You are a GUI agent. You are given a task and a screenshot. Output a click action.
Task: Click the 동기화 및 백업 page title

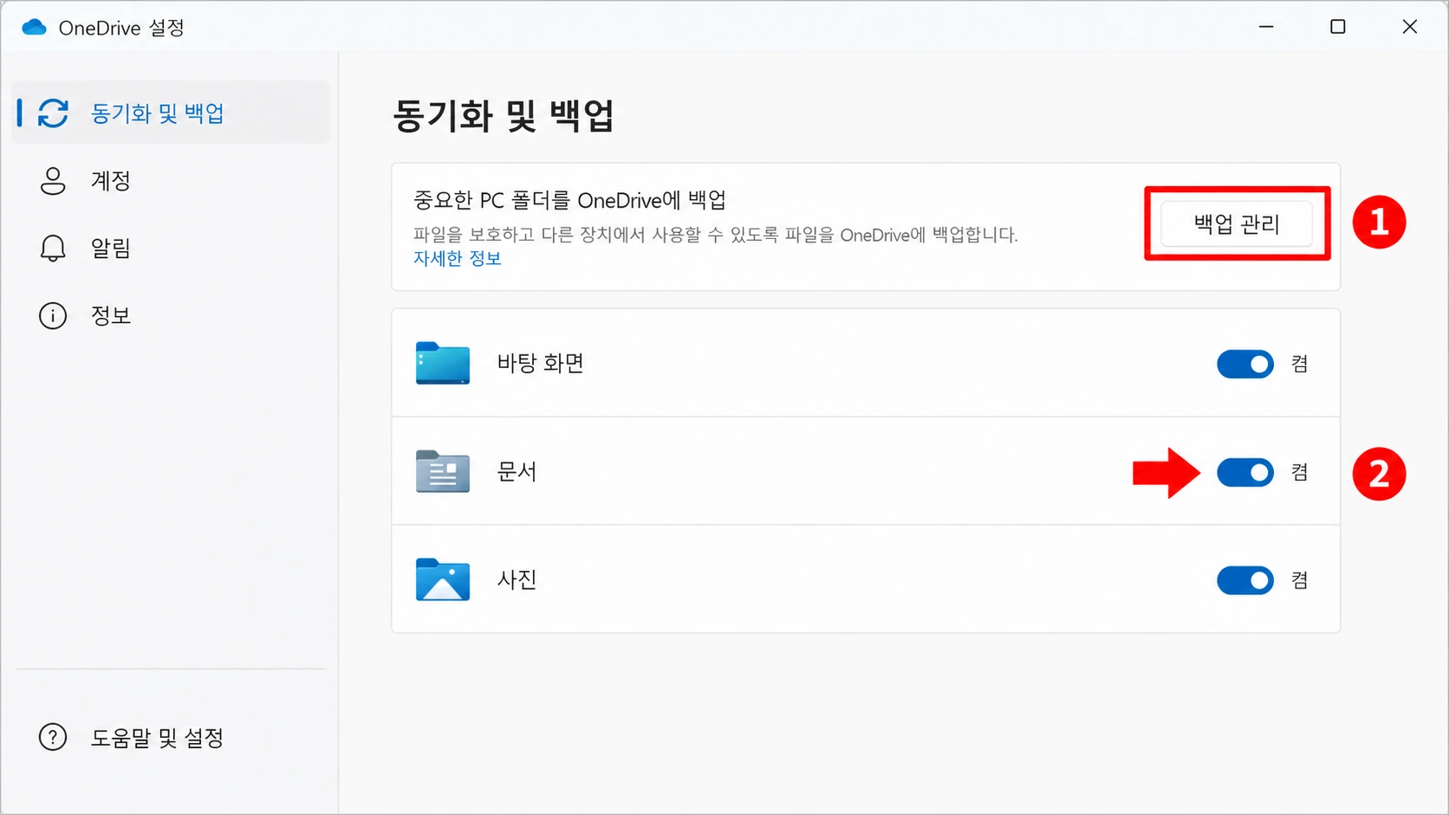tap(504, 115)
